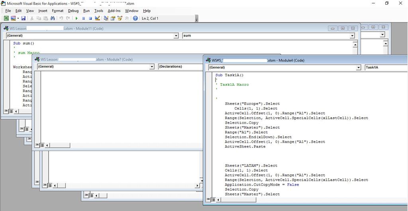The image size is (408, 211).
Task: Click the 'Sub sum()' line in Module11
Action: click(x=24, y=43)
